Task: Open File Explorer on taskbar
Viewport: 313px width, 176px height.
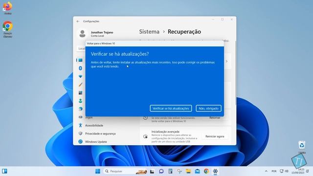Action: 188,171
